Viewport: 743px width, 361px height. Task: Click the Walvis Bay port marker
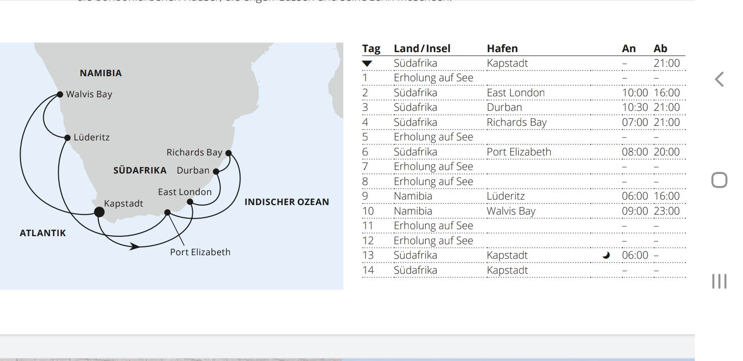(x=60, y=94)
